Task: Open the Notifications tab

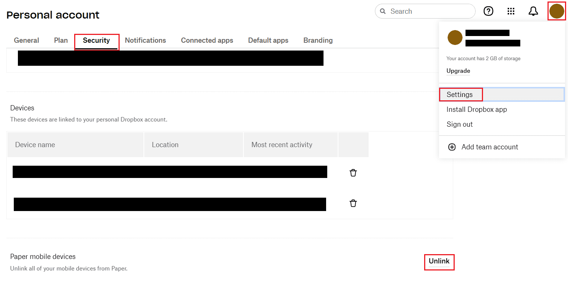Action: 145,40
